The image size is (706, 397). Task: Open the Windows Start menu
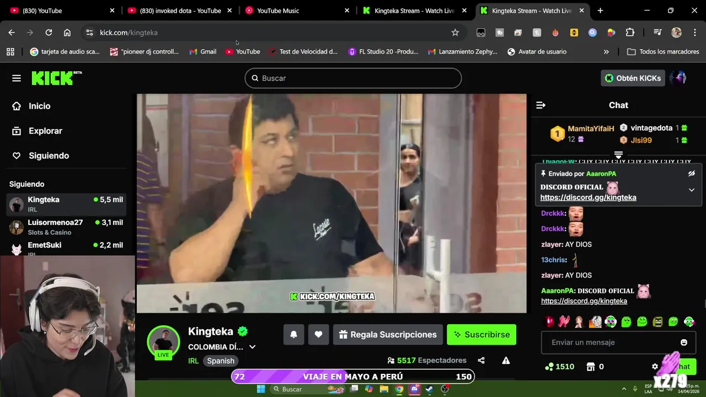pyautogui.click(x=261, y=389)
